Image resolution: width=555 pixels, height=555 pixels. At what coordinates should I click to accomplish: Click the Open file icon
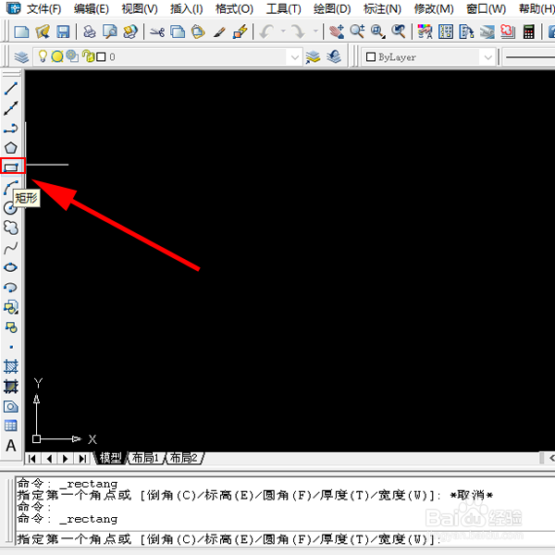pyautogui.click(x=43, y=31)
